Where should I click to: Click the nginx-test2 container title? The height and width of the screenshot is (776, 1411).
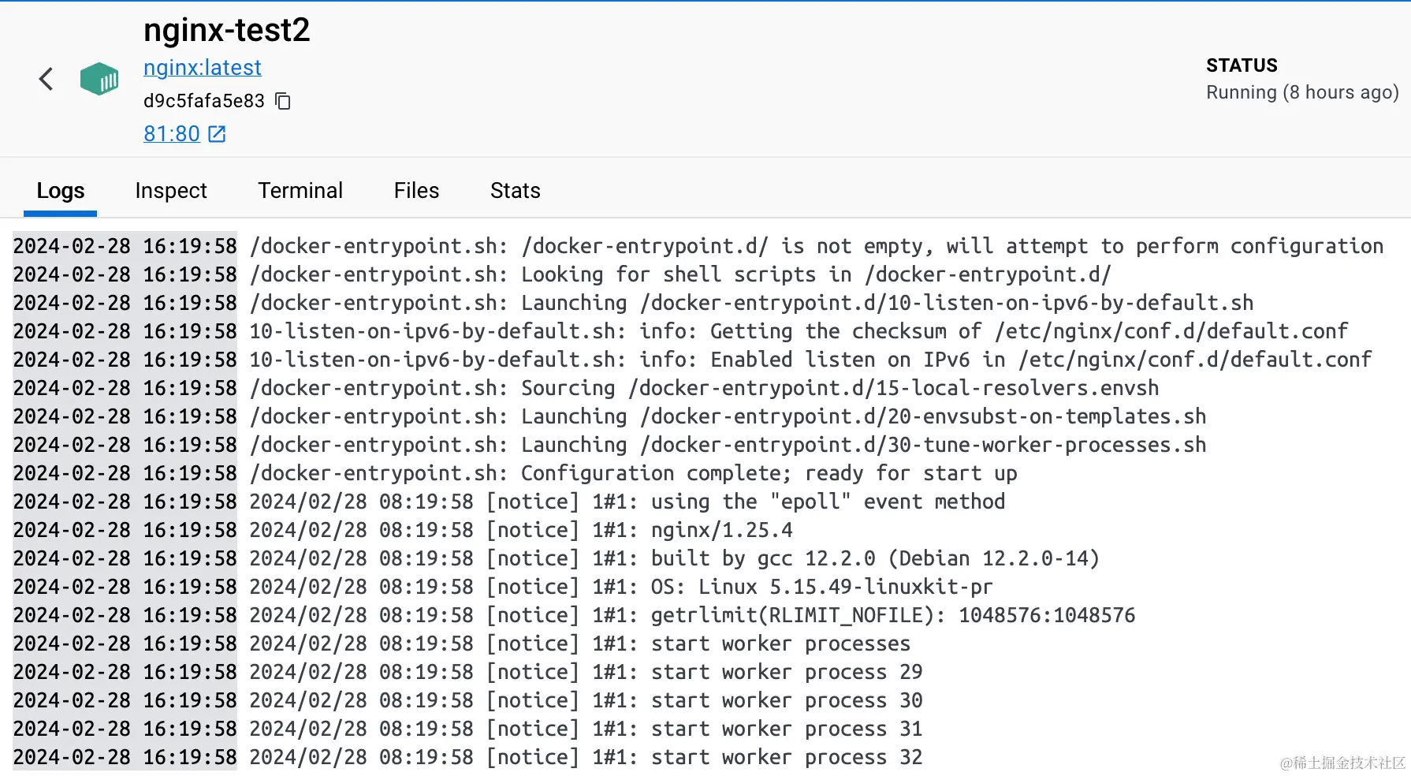click(x=227, y=30)
